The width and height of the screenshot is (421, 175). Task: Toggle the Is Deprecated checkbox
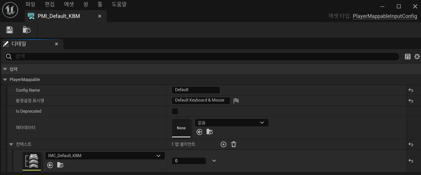175,111
